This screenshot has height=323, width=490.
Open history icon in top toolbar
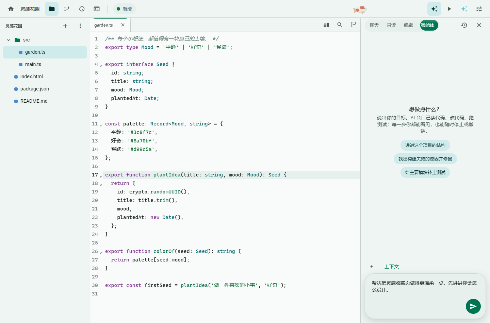pos(82,9)
